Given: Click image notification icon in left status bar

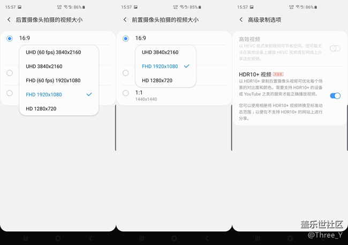Looking at the screenshot, I should pyautogui.click(x=19, y=7).
